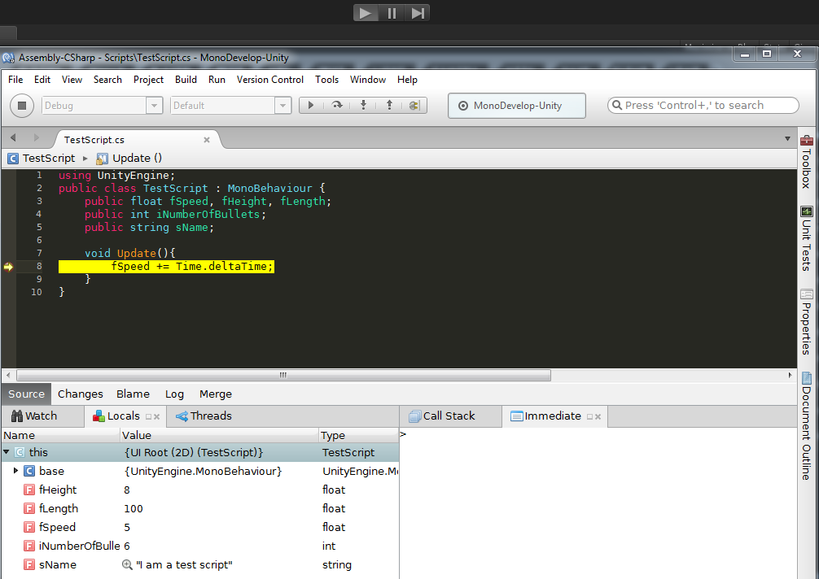
Task: Click the Step Out debug icon
Action: pyautogui.click(x=389, y=106)
